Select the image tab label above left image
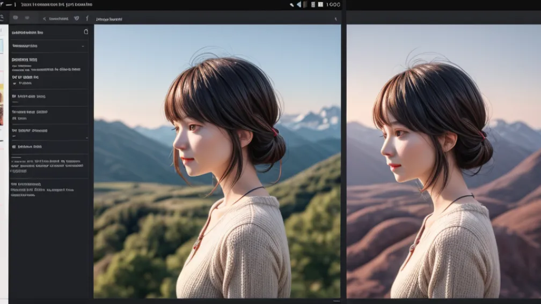The height and width of the screenshot is (304, 541). coord(109,19)
